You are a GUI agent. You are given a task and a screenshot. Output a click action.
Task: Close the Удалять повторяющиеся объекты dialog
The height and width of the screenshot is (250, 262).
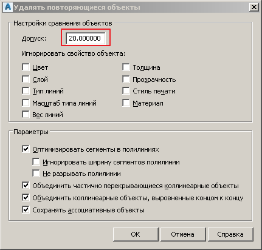253,7
